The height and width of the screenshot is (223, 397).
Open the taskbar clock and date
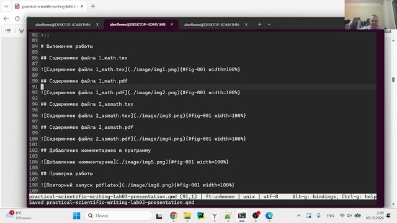375,216
